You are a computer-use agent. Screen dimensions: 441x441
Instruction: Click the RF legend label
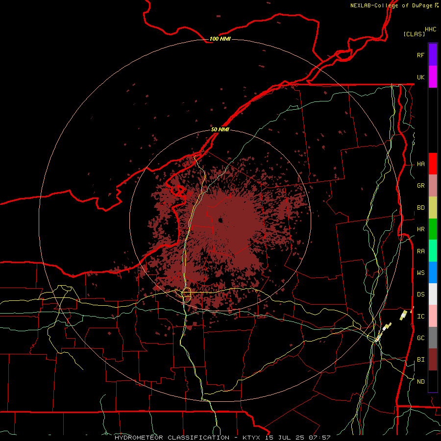coord(420,55)
